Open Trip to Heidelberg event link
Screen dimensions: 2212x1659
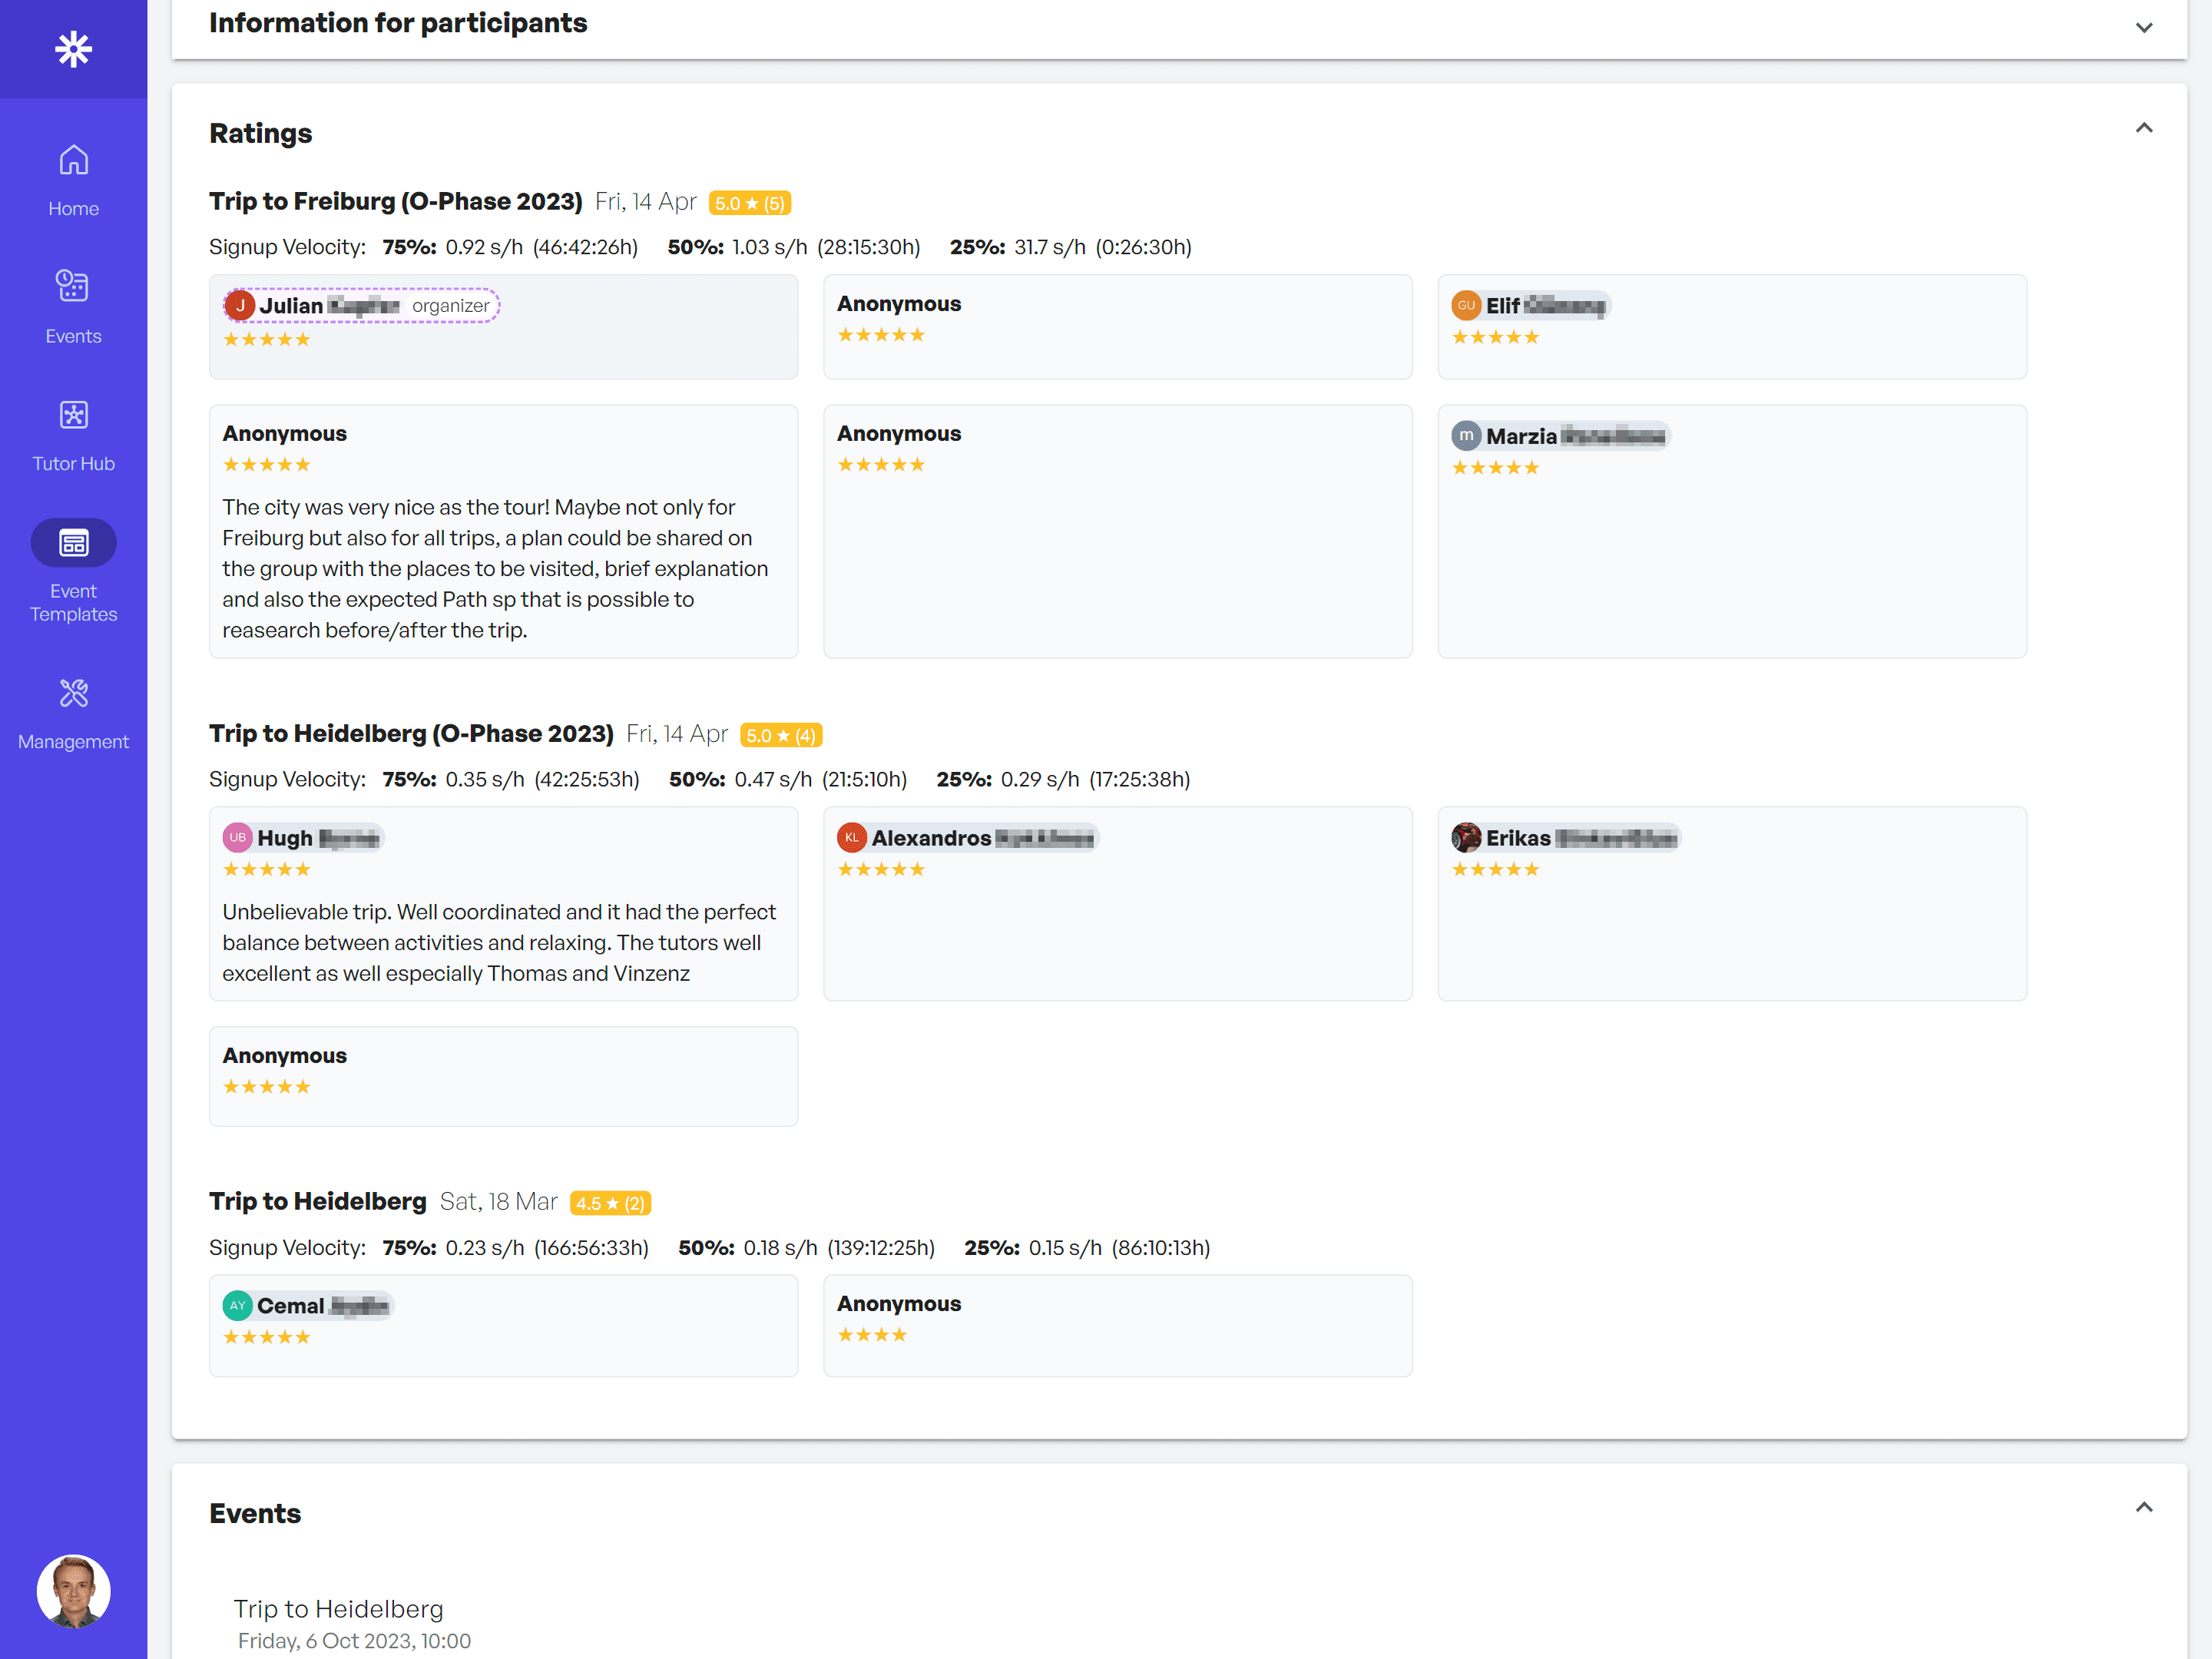click(x=338, y=1609)
